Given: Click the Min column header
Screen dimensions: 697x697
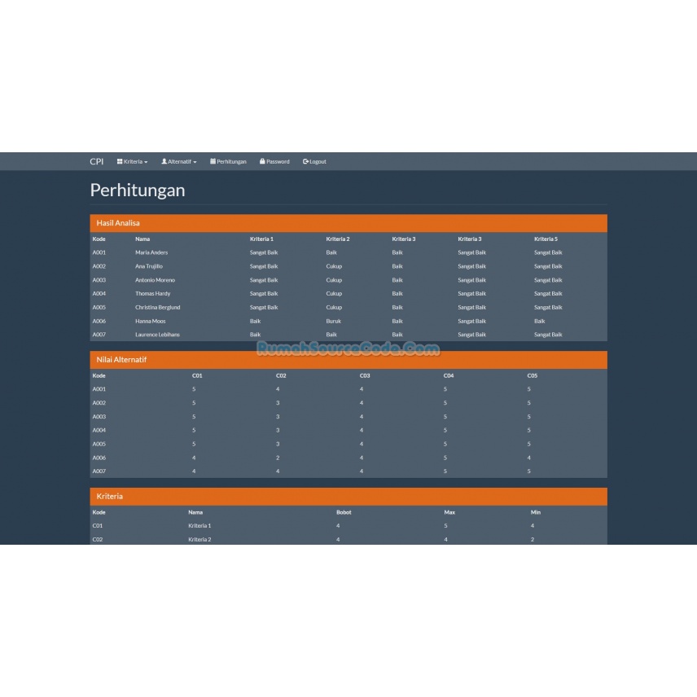Looking at the screenshot, I should point(535,512).
